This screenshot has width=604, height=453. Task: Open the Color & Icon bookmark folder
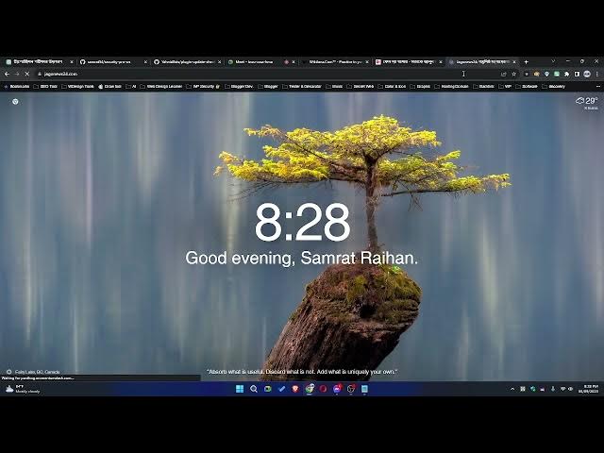tap(392, 86)
